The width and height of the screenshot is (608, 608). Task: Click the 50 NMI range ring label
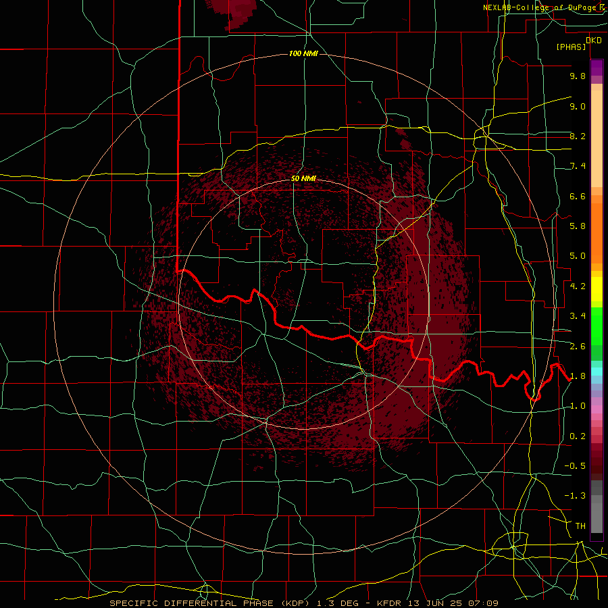(303, 178)
